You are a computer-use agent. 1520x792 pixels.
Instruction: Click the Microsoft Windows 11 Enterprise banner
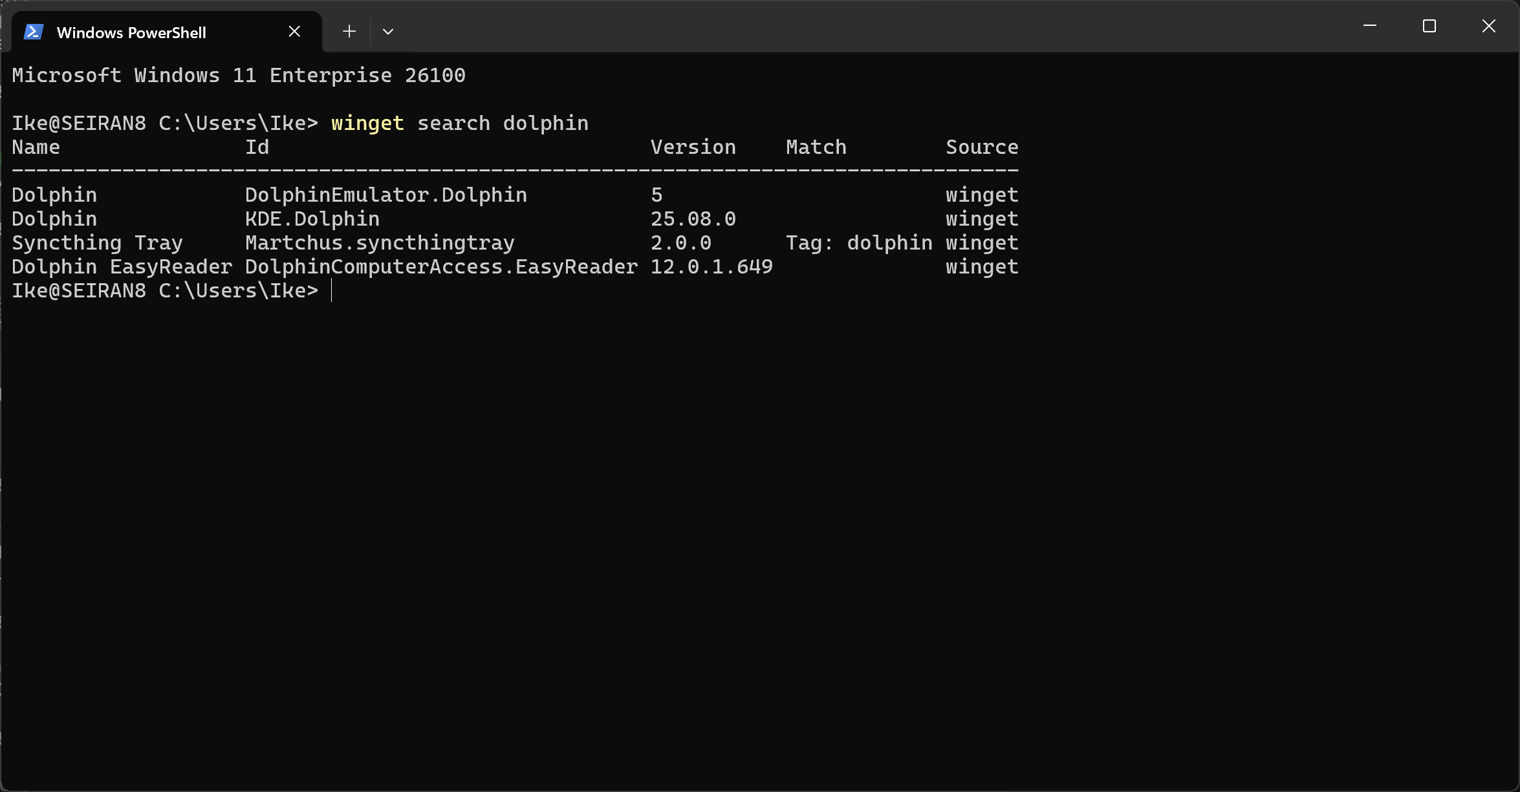click(x=239, y=76)
